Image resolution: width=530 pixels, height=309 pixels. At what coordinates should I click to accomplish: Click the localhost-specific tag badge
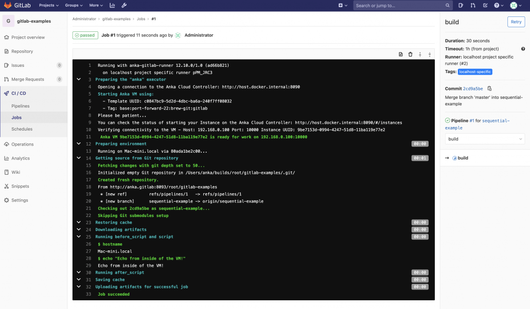[475, 71]
